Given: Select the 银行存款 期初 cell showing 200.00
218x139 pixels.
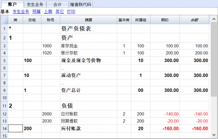Looking at the screenshot, I should click(x=165, y=53).
